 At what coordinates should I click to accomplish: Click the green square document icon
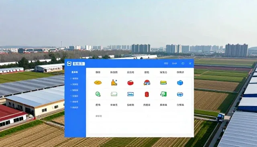click(163, 94)
